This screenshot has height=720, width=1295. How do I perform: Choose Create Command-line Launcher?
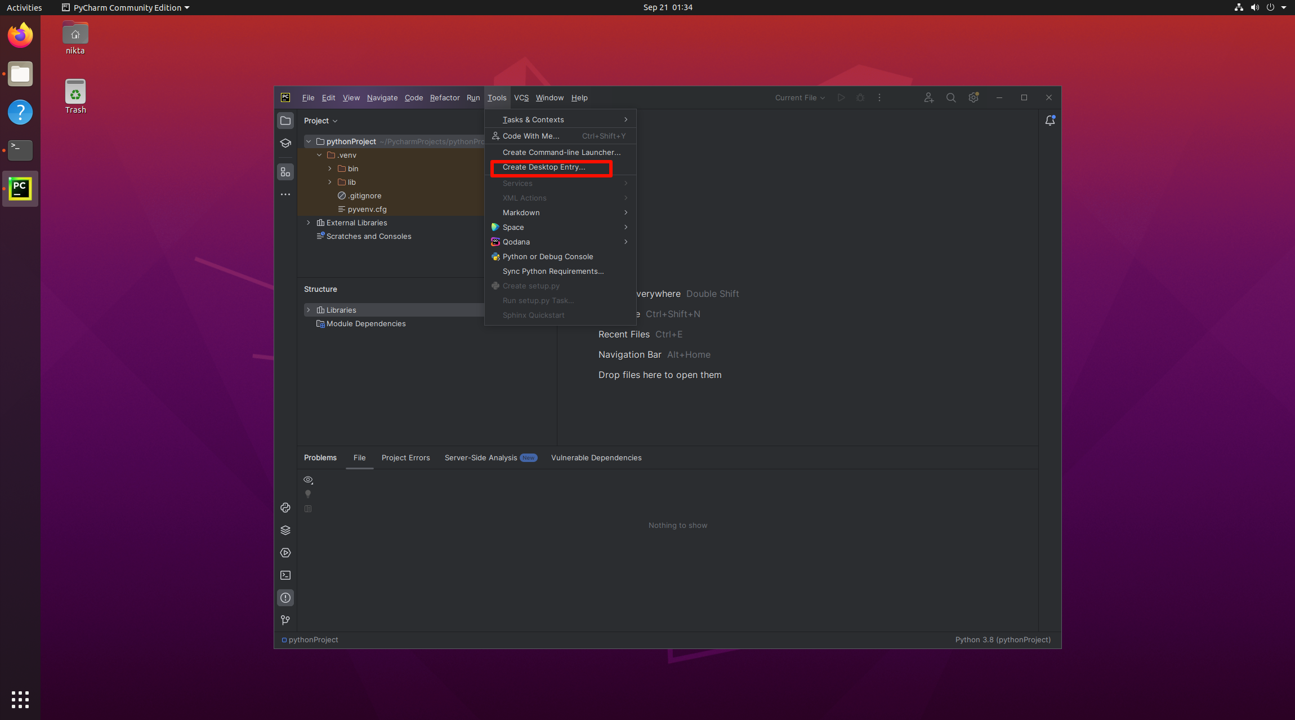click(x=560, y=153)
